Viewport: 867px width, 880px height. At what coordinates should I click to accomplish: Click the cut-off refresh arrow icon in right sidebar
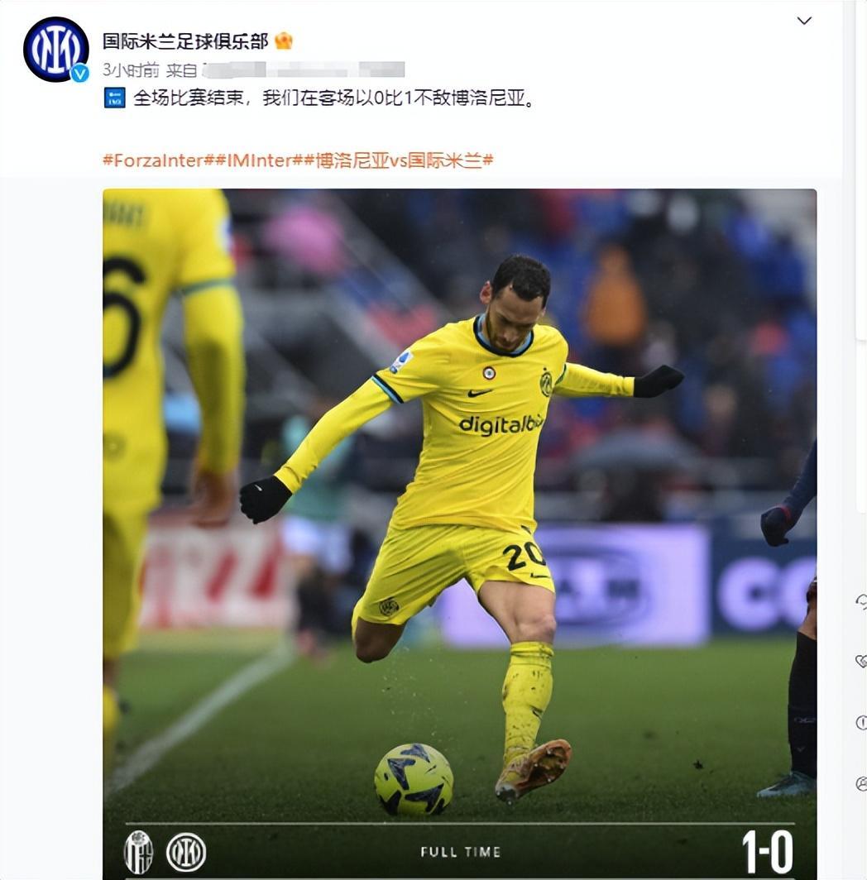pyautogui.click(x=861, y=601)
